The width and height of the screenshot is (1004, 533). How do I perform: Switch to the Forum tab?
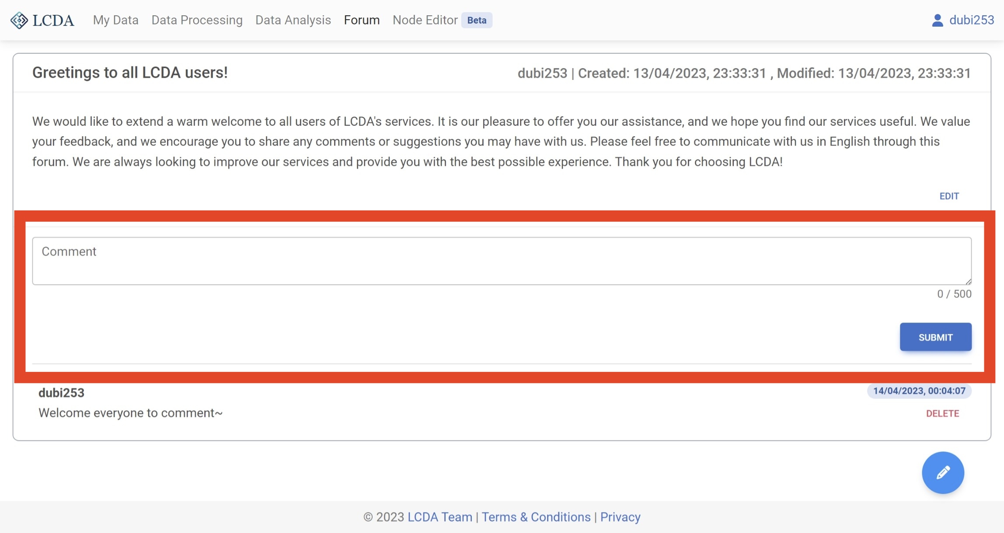point(362,20)
